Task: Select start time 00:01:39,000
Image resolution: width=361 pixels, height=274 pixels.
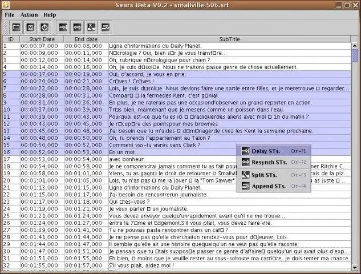Action: point(42,230)
